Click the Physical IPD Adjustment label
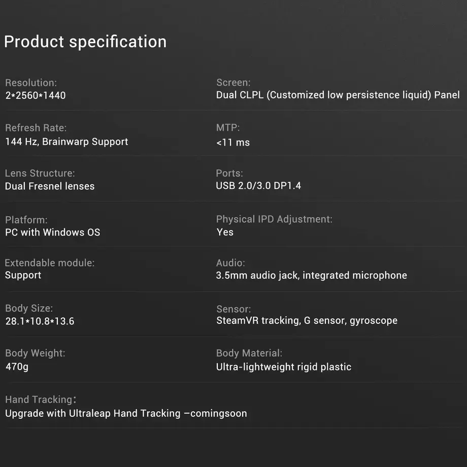The width and height of the screenshot is (467, 467). (x=274, y=219)
